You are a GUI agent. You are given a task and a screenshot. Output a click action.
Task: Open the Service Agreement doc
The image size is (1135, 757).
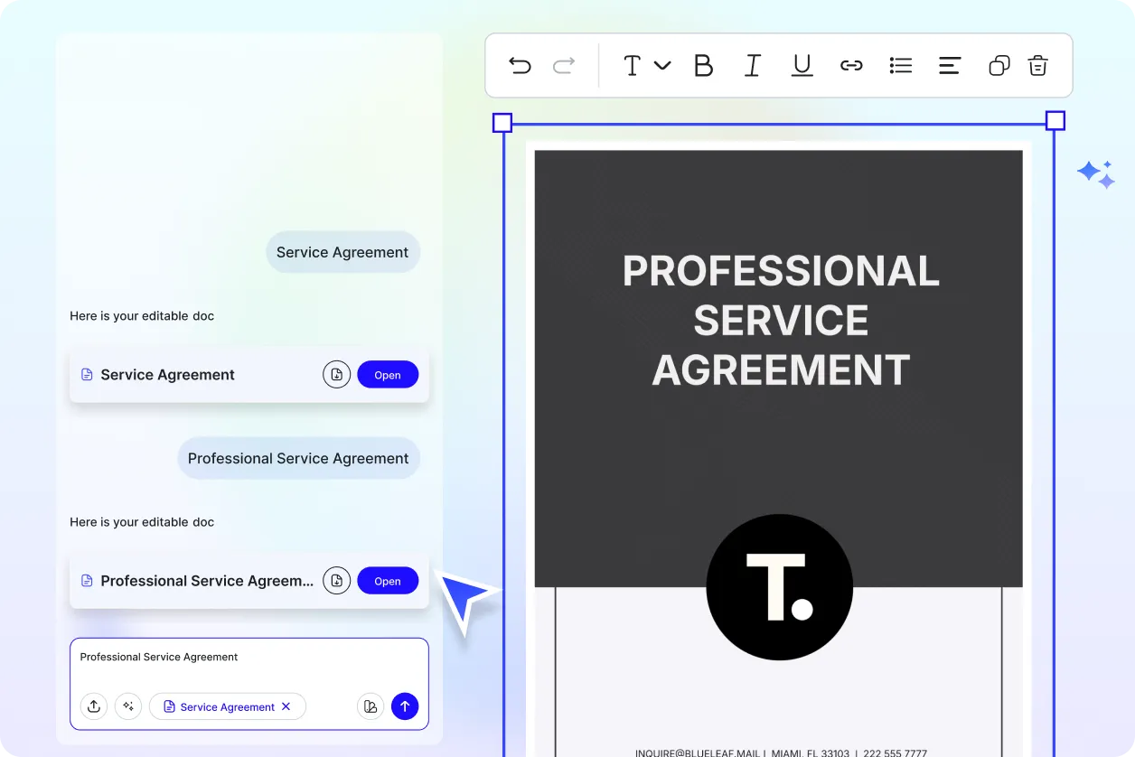(x=388, y=375)
